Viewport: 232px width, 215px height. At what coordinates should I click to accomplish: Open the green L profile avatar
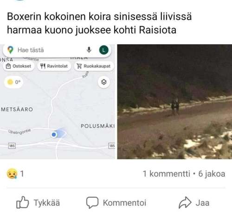[x=104, y=50]
